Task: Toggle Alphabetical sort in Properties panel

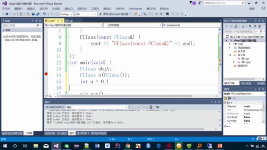Action: coord(229,98)
